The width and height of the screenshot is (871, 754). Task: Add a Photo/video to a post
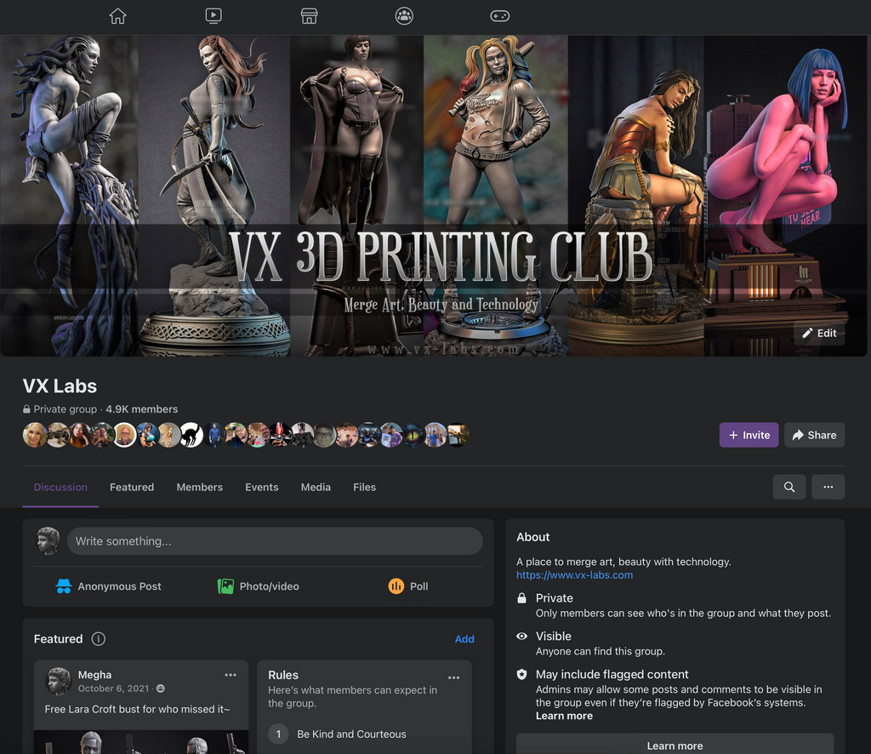coord(259,586)
